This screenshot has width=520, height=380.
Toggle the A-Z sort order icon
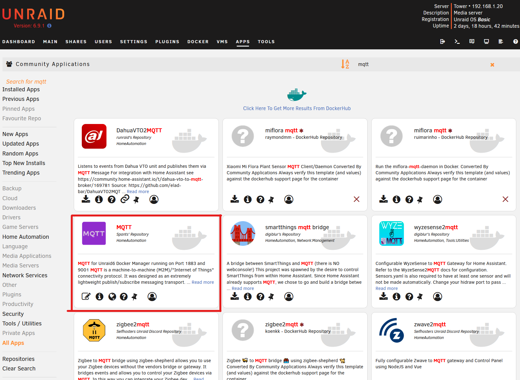pyautogui.click(x=345, y=64)
